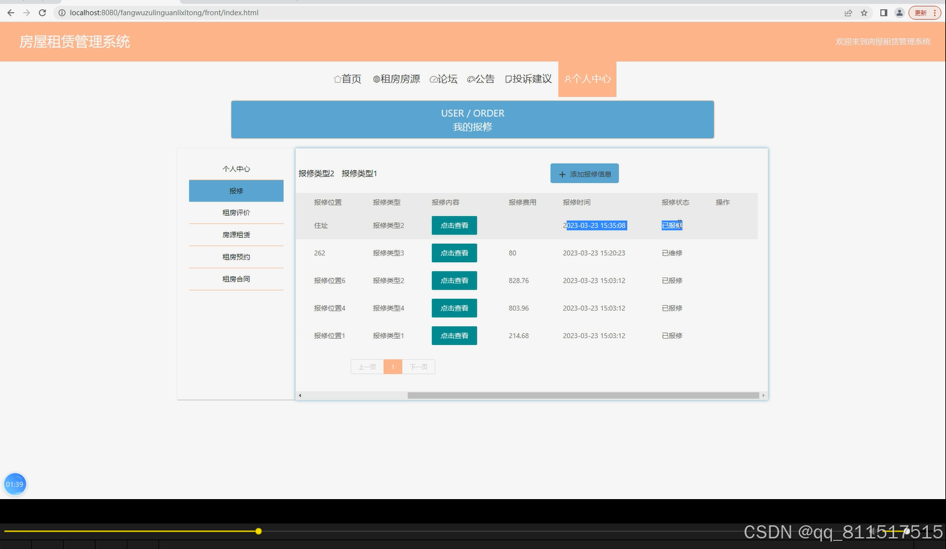The height and width of the screenshot is (549, 946).
Task: Click the 房屋租赁管理系统 site title
Action: click(x=75, y=42)
